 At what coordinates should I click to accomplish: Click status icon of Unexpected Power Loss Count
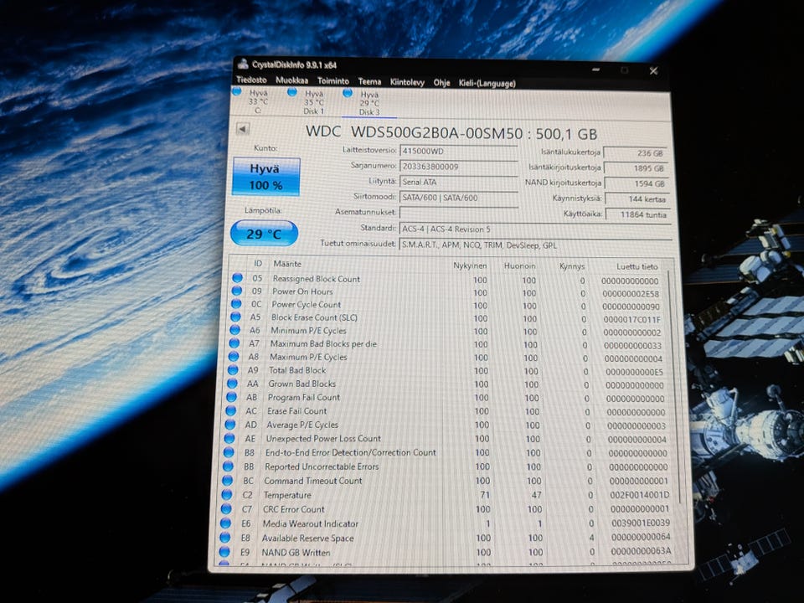229,438
